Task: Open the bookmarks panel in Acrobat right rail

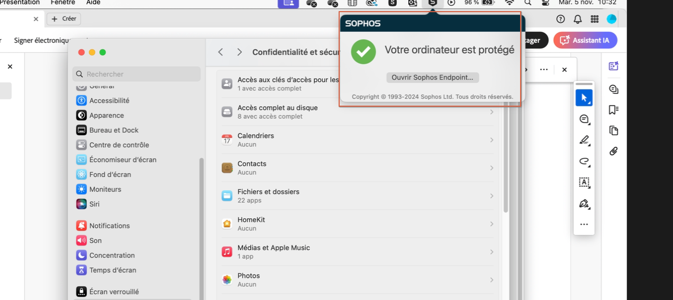Action: click(x=613, y=109)
